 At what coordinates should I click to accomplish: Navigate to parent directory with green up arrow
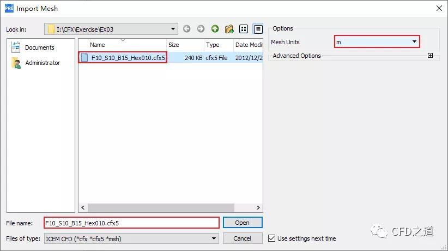[215, 29]
